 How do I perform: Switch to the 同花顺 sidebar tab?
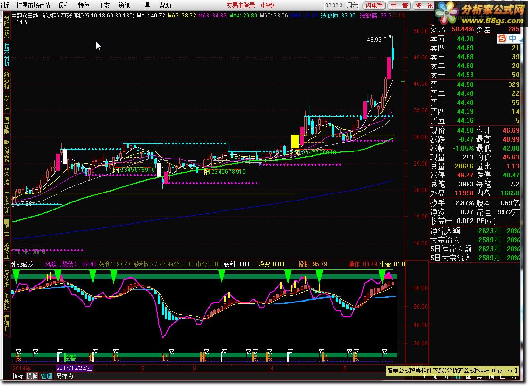point(7,126)
